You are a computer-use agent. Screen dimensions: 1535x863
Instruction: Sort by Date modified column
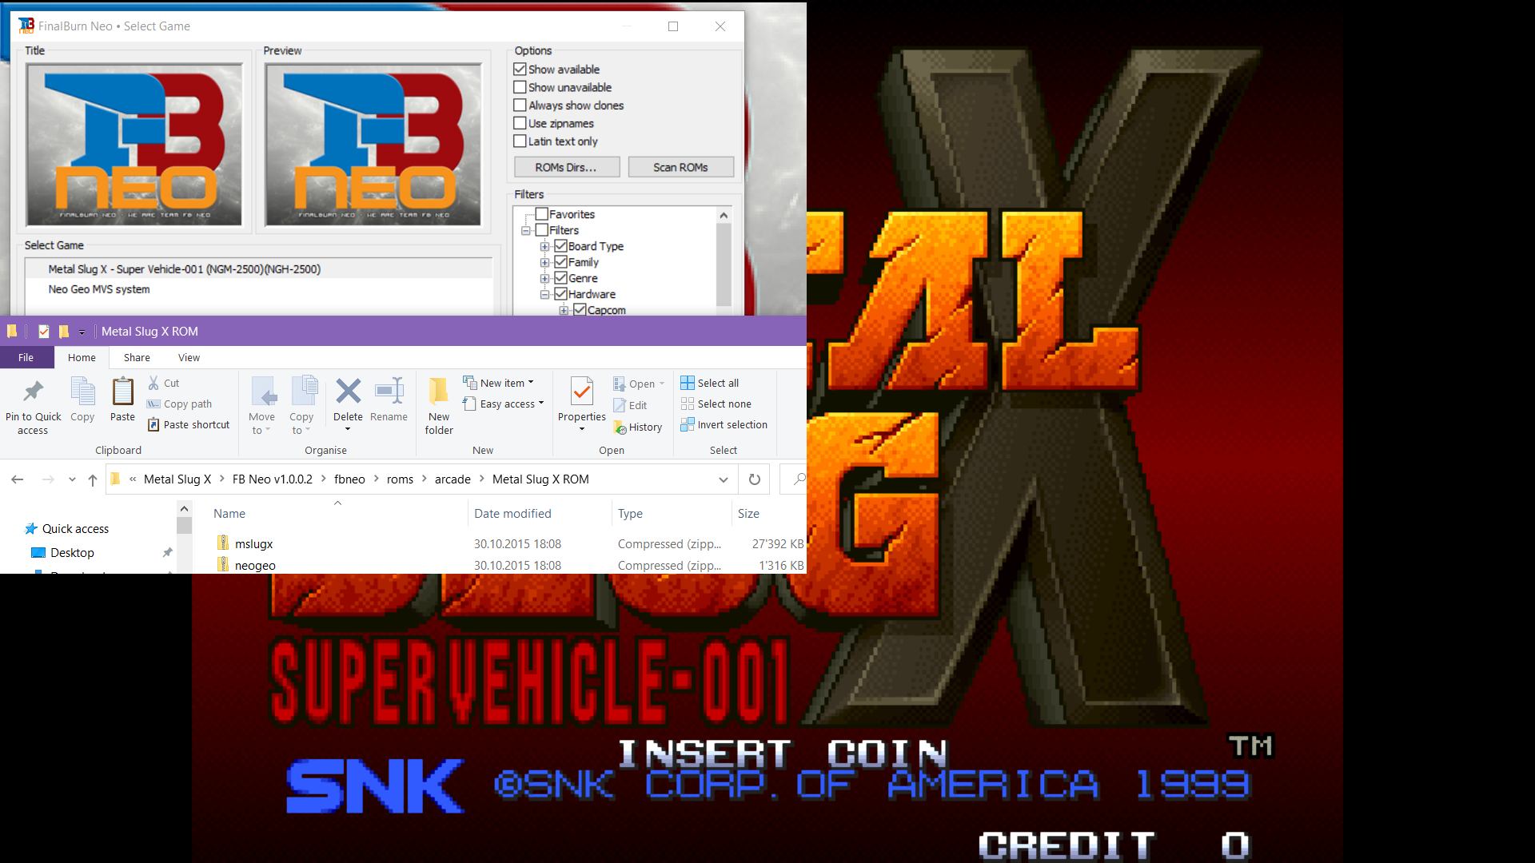(x=512, y=514)
